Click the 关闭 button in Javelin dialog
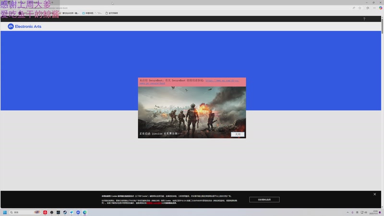 (x=238, y=134)
